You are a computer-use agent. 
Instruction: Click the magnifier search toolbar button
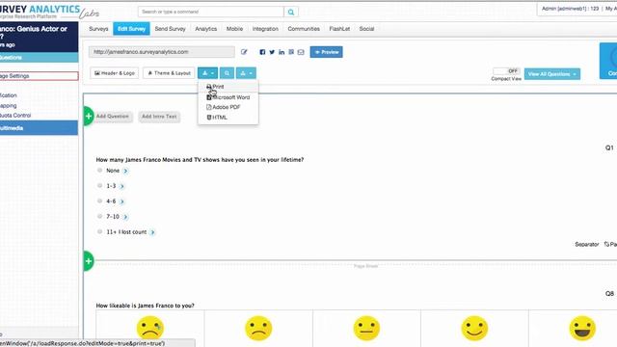coord(228,73)
